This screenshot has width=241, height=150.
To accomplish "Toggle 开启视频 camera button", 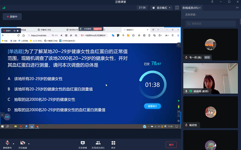I will pos(23,144).
